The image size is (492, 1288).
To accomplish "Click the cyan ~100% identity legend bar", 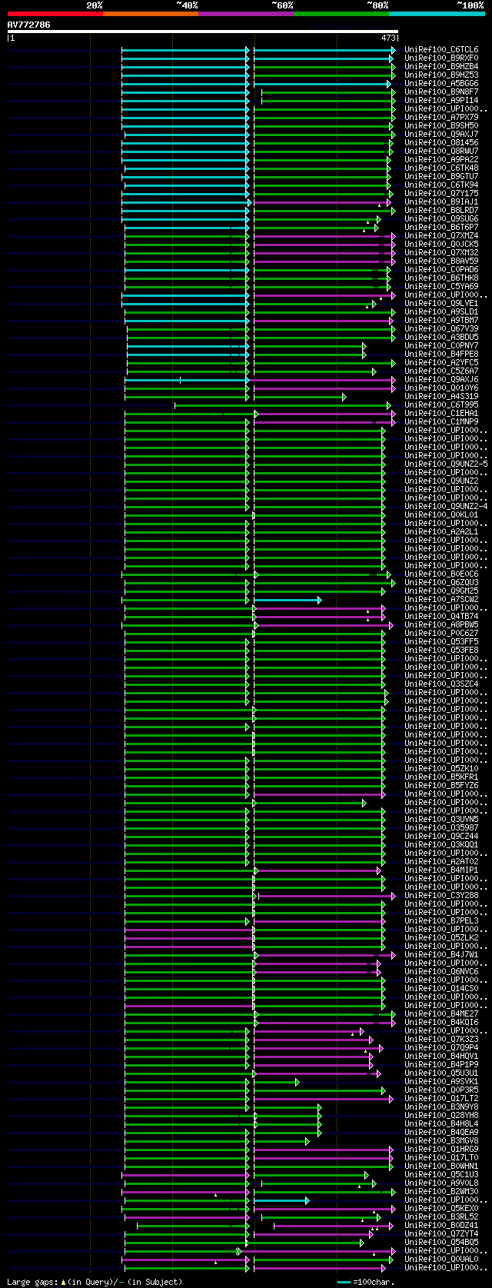I will (x=437, y=13).
